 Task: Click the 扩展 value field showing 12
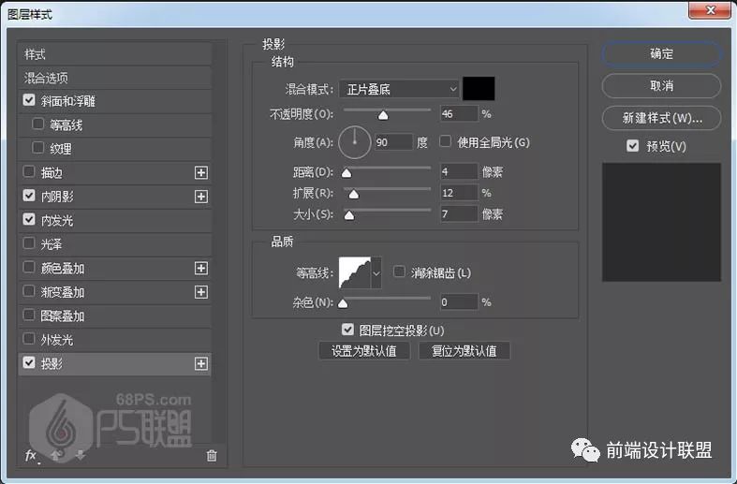[459, 193]
